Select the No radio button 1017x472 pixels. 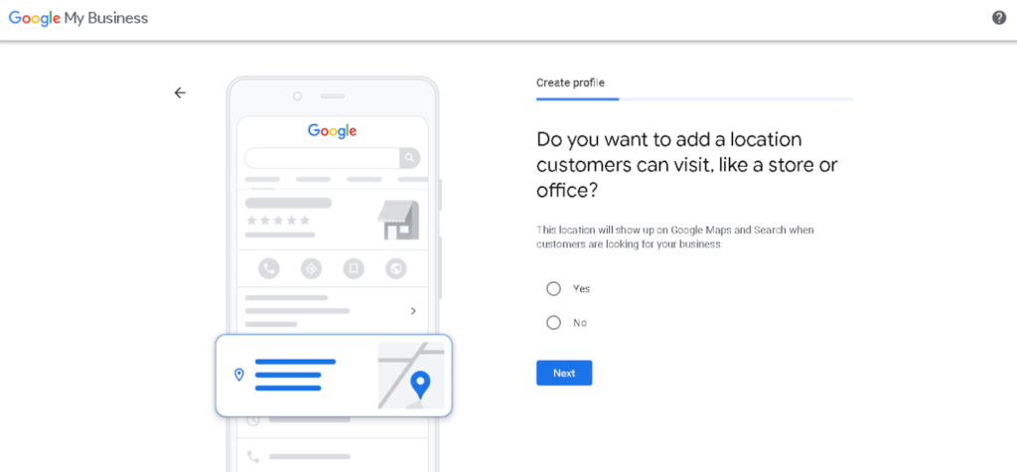pos(553,323)
